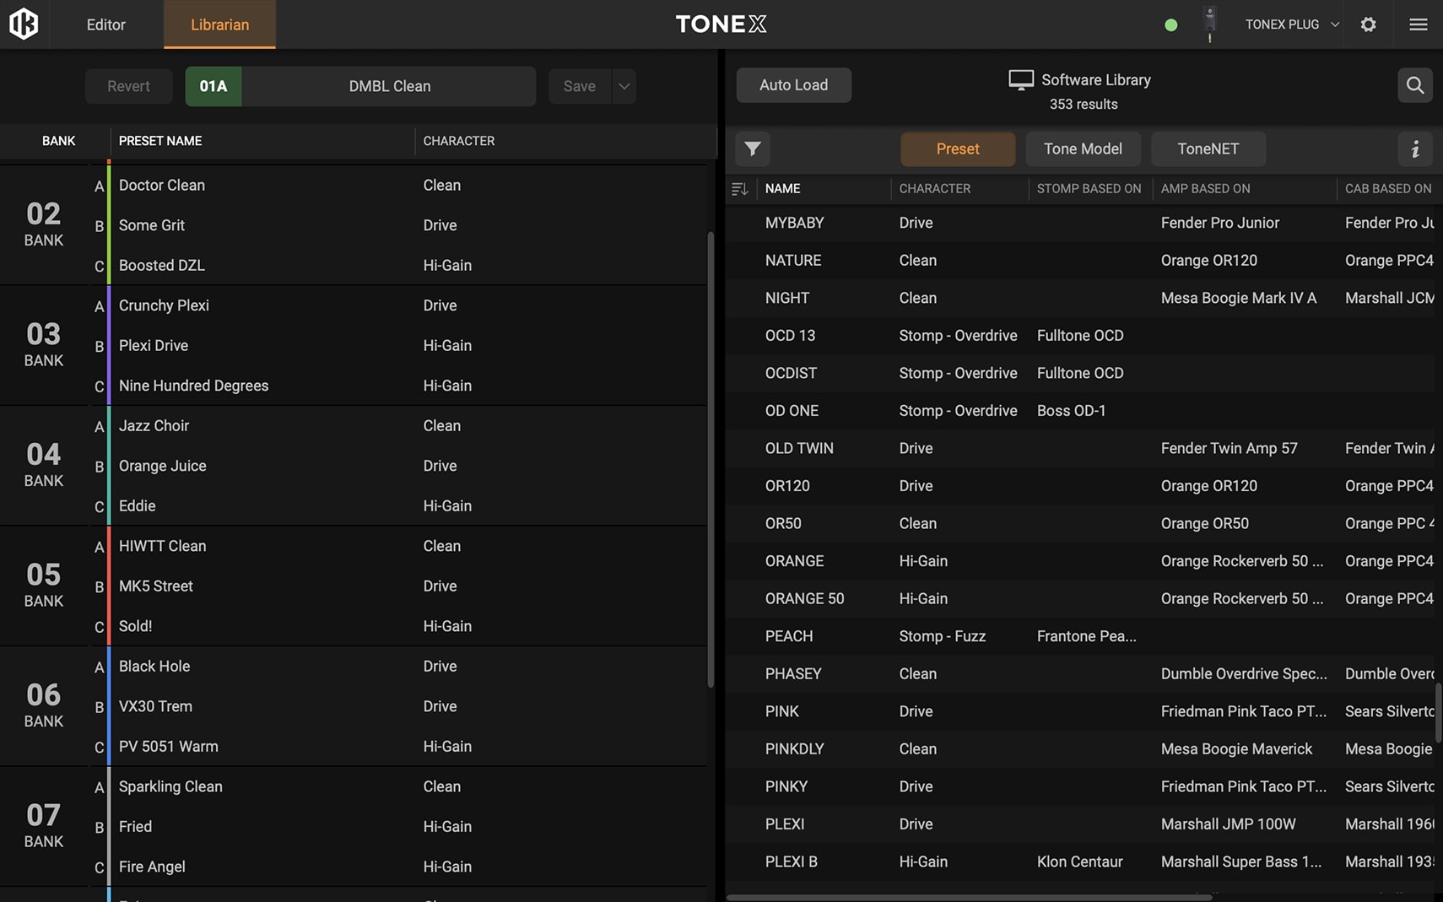Select the Librarian tab
This screenshot has height=902, width=1443.
[219, 24]
